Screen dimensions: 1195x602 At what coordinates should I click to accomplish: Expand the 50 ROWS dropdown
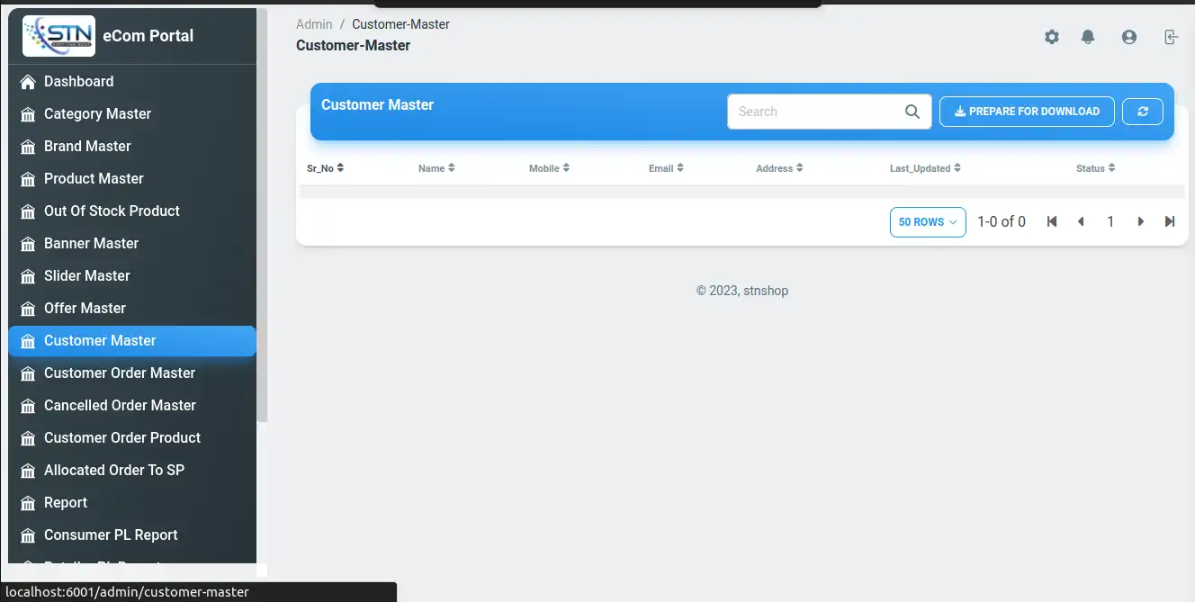927,222
